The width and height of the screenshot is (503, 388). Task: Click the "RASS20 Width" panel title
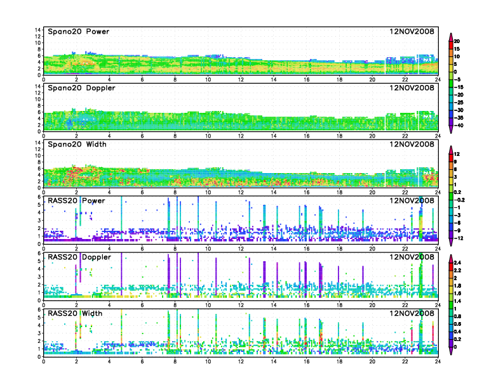(75, 313)
